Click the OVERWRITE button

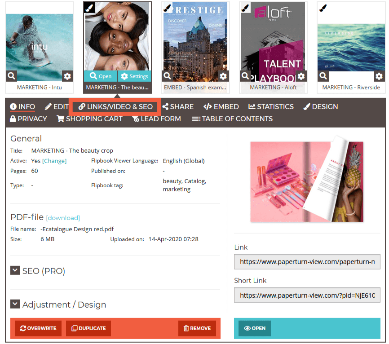[x=38, y=328]
